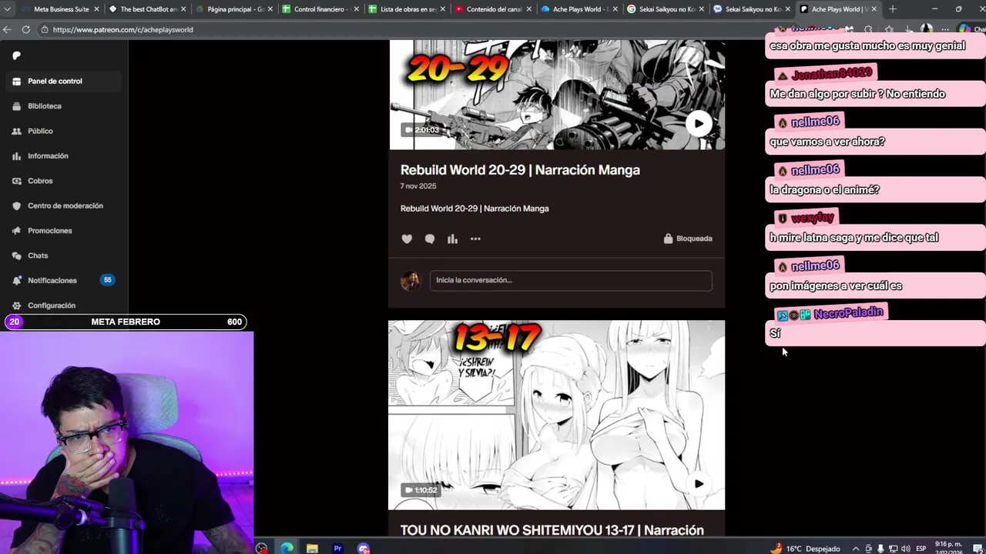Screen dimensions: 986x554
Task: Open the Patreon logo home icon
Action: click(17, 55)
